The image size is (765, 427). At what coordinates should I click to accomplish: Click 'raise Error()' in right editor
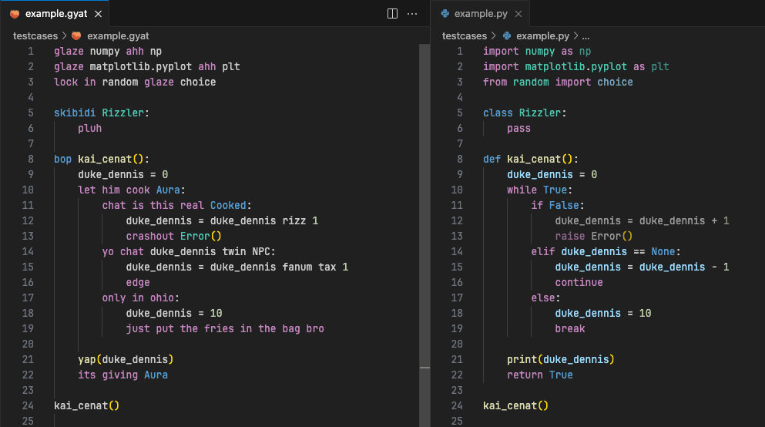point(594,236)
